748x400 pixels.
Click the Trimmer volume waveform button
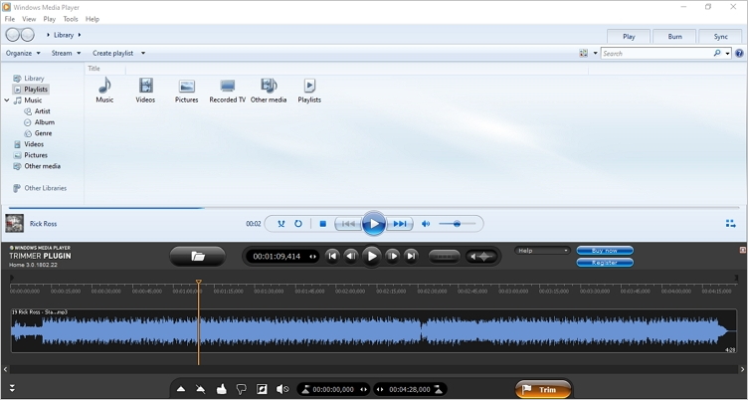point(480,257)
